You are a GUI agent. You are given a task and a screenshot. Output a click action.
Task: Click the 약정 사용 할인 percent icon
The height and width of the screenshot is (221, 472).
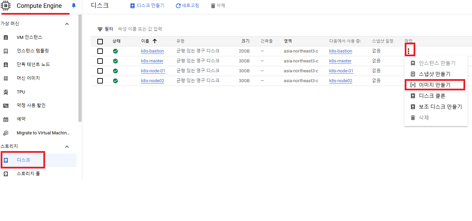[x=5, y=106]
